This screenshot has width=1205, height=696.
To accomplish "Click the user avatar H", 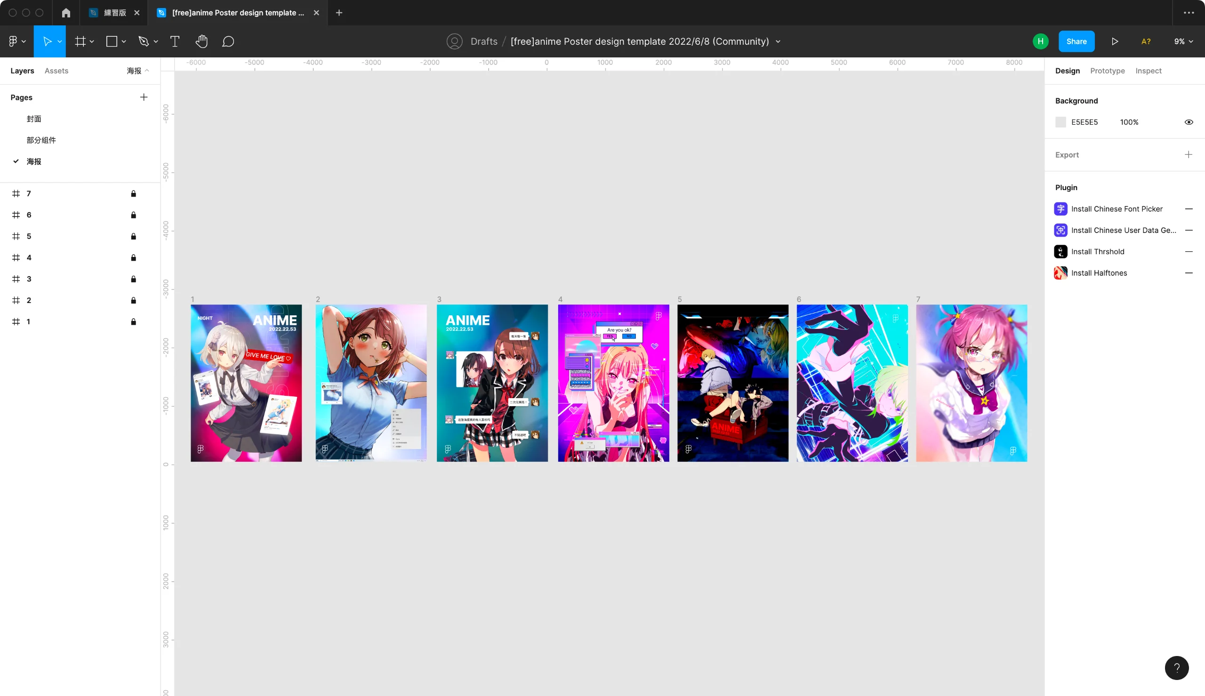I will (1041, 41).
